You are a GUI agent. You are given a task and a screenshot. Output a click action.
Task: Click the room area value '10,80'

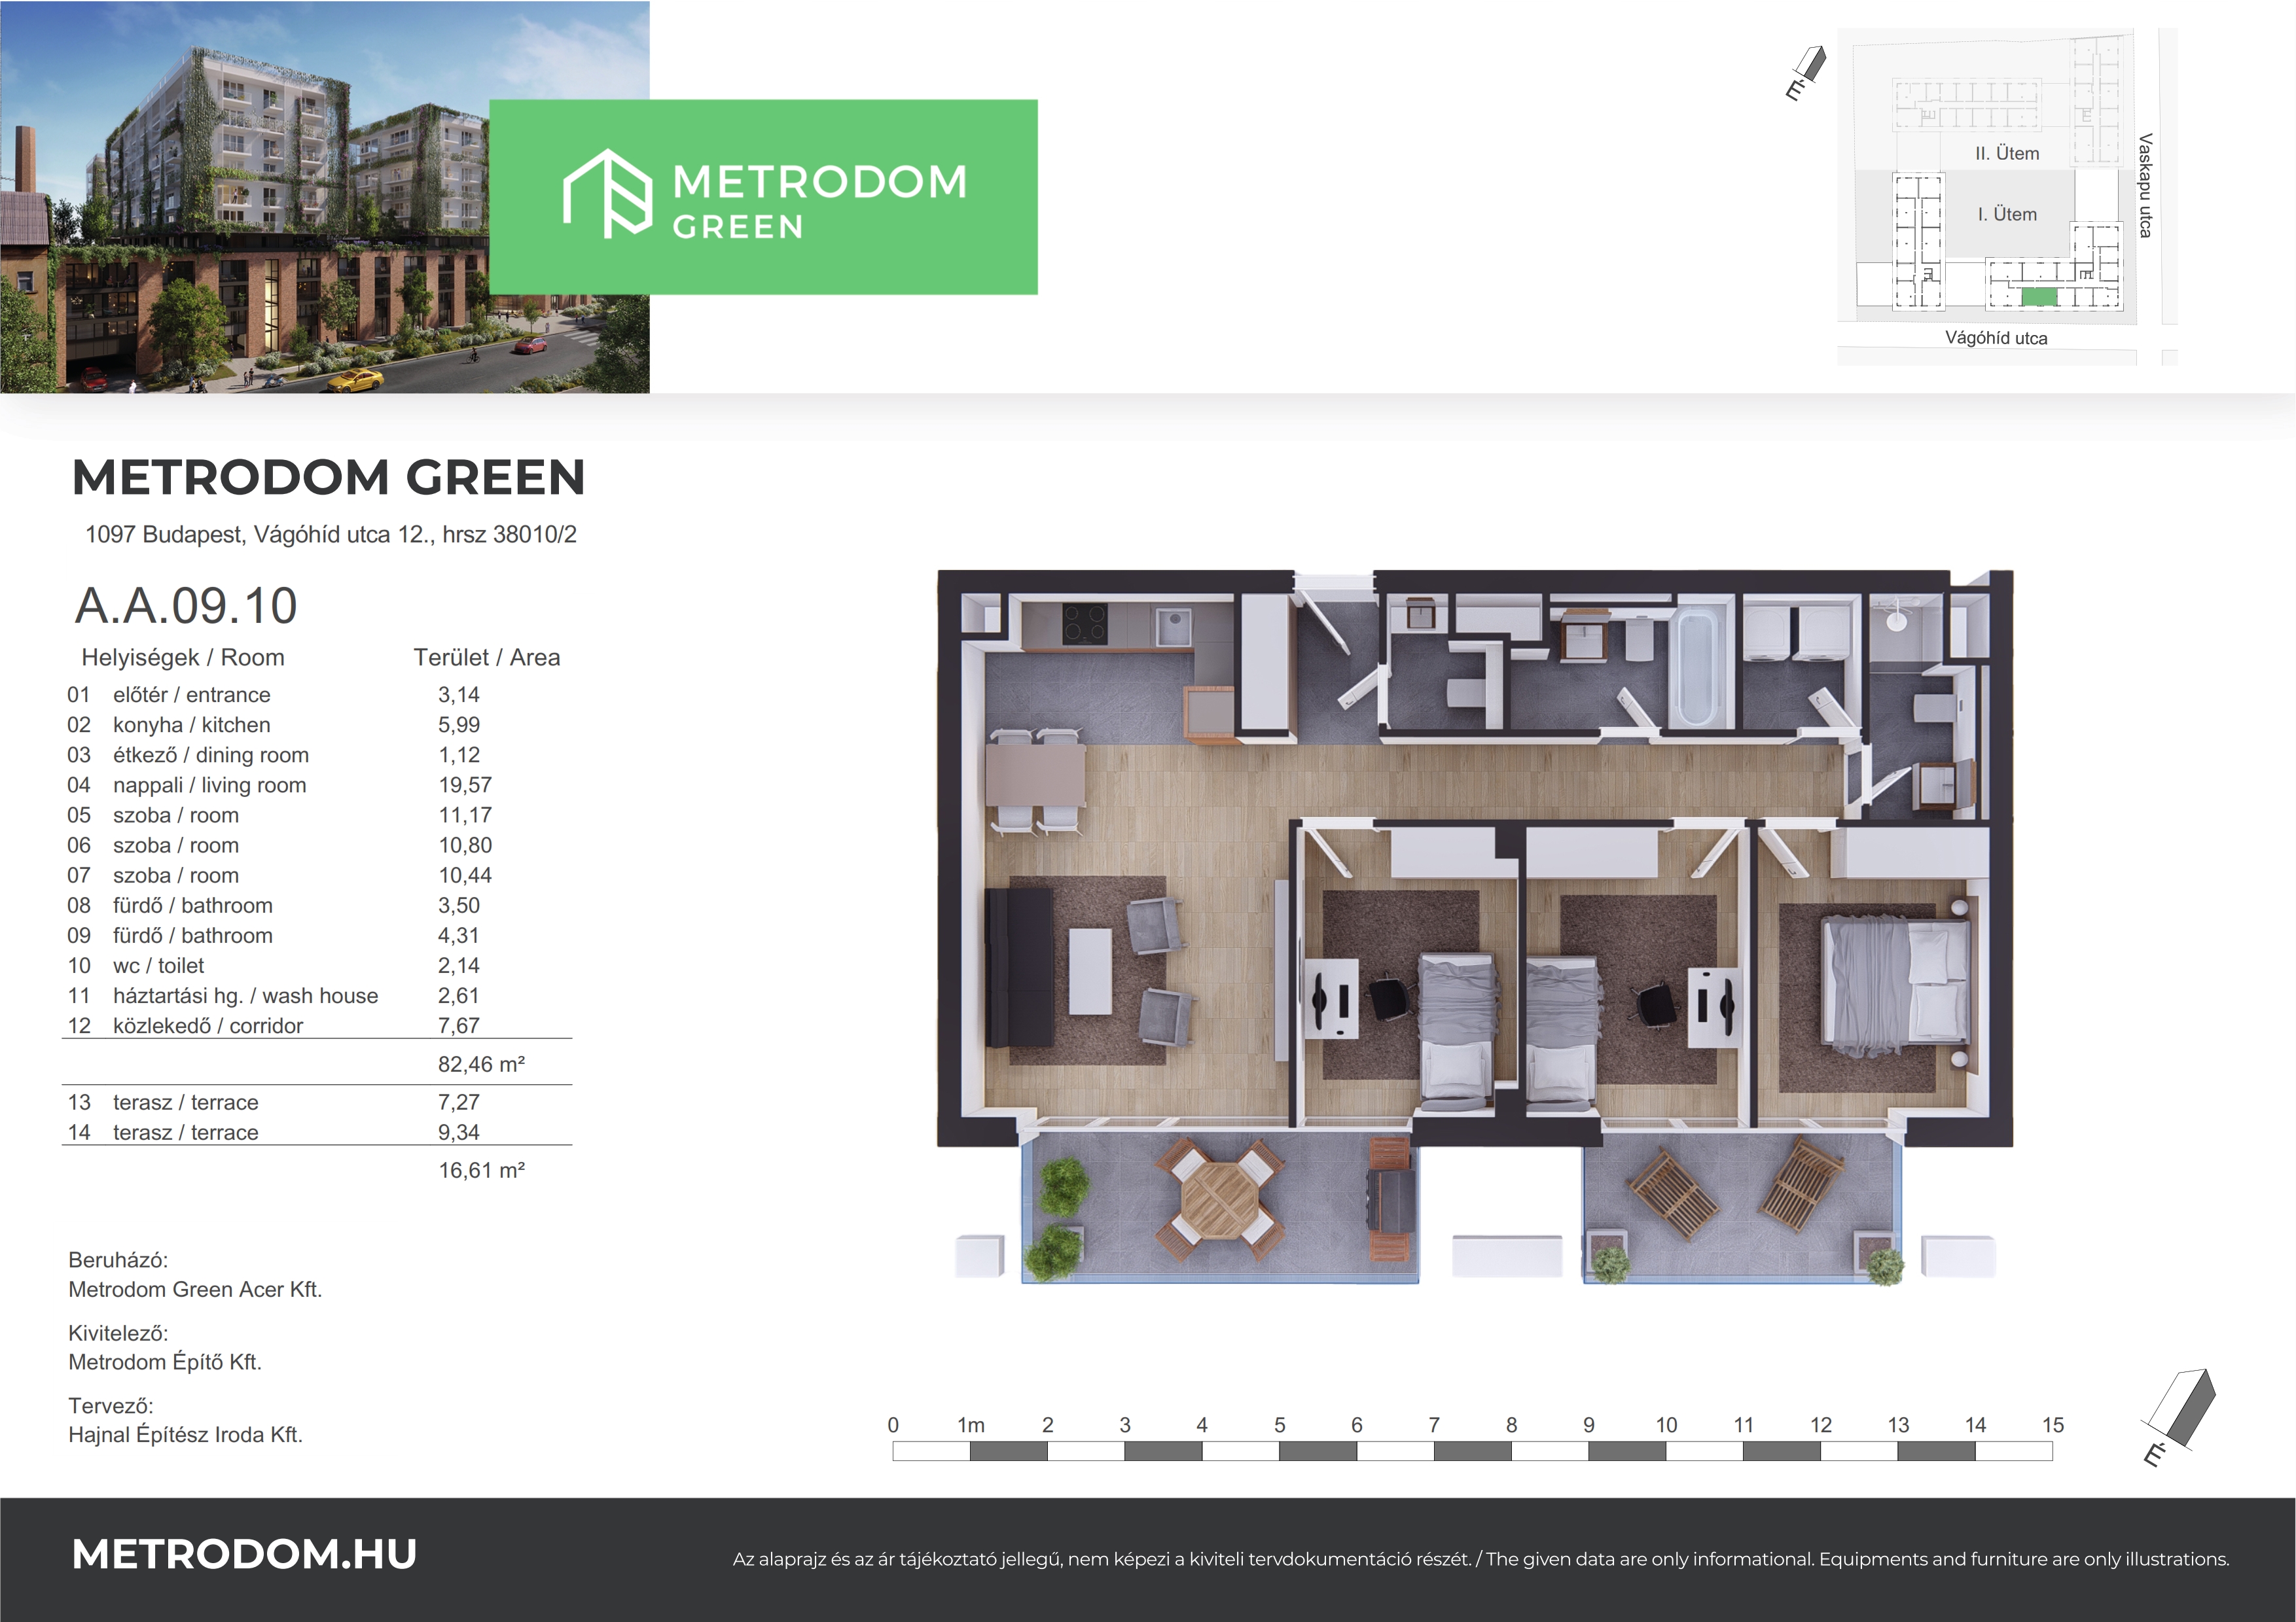[x=465, y=845]
